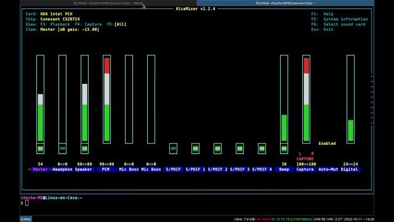Viewport: 394px width, 222px height.
Task: Click the Master volume bar
Action: 40,99
